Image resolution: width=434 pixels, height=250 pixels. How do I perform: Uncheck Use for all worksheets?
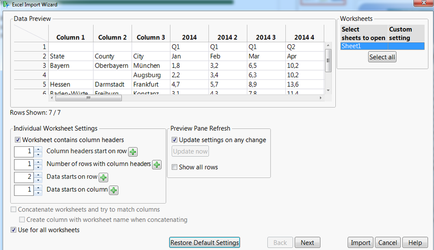click(x=13, y=230)
